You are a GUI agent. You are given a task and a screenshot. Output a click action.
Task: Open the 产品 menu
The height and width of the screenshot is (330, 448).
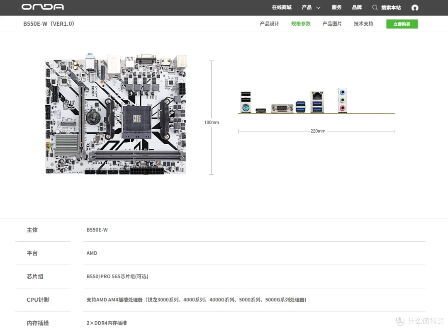coord(307,7)
